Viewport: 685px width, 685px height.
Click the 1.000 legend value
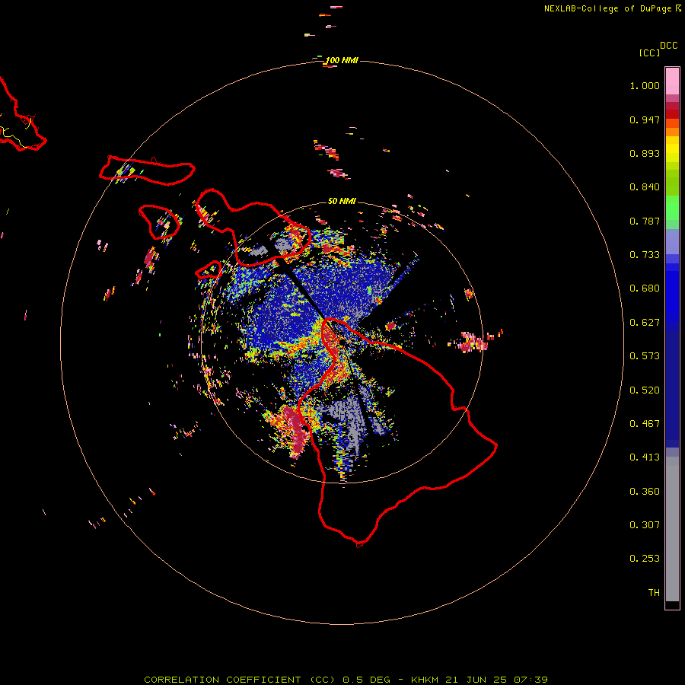pyautogui.click(x=645, y=85)
